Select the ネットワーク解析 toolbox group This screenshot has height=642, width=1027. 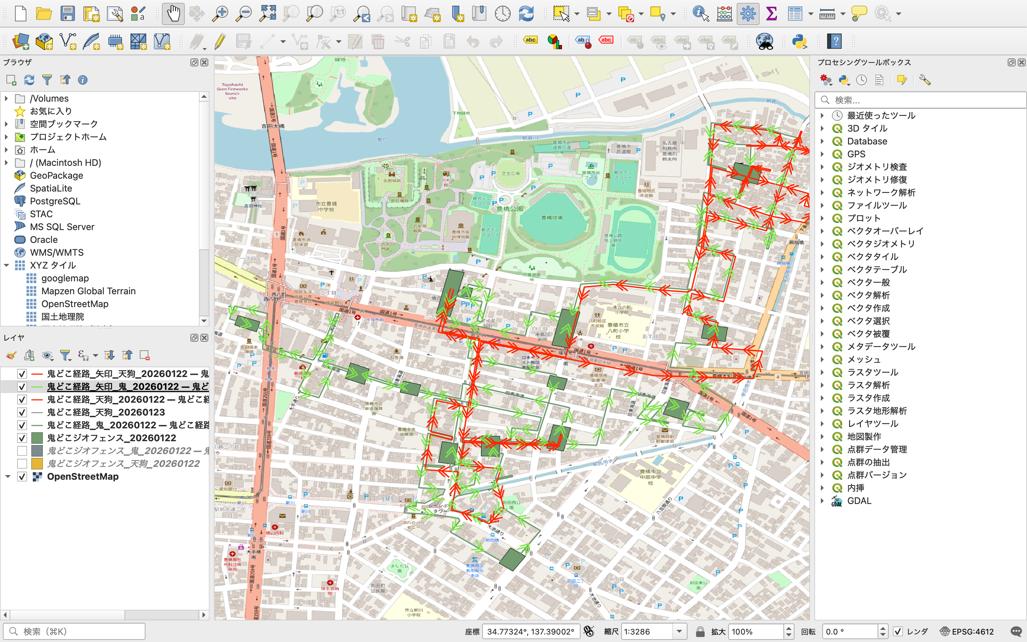coord(881,192)
